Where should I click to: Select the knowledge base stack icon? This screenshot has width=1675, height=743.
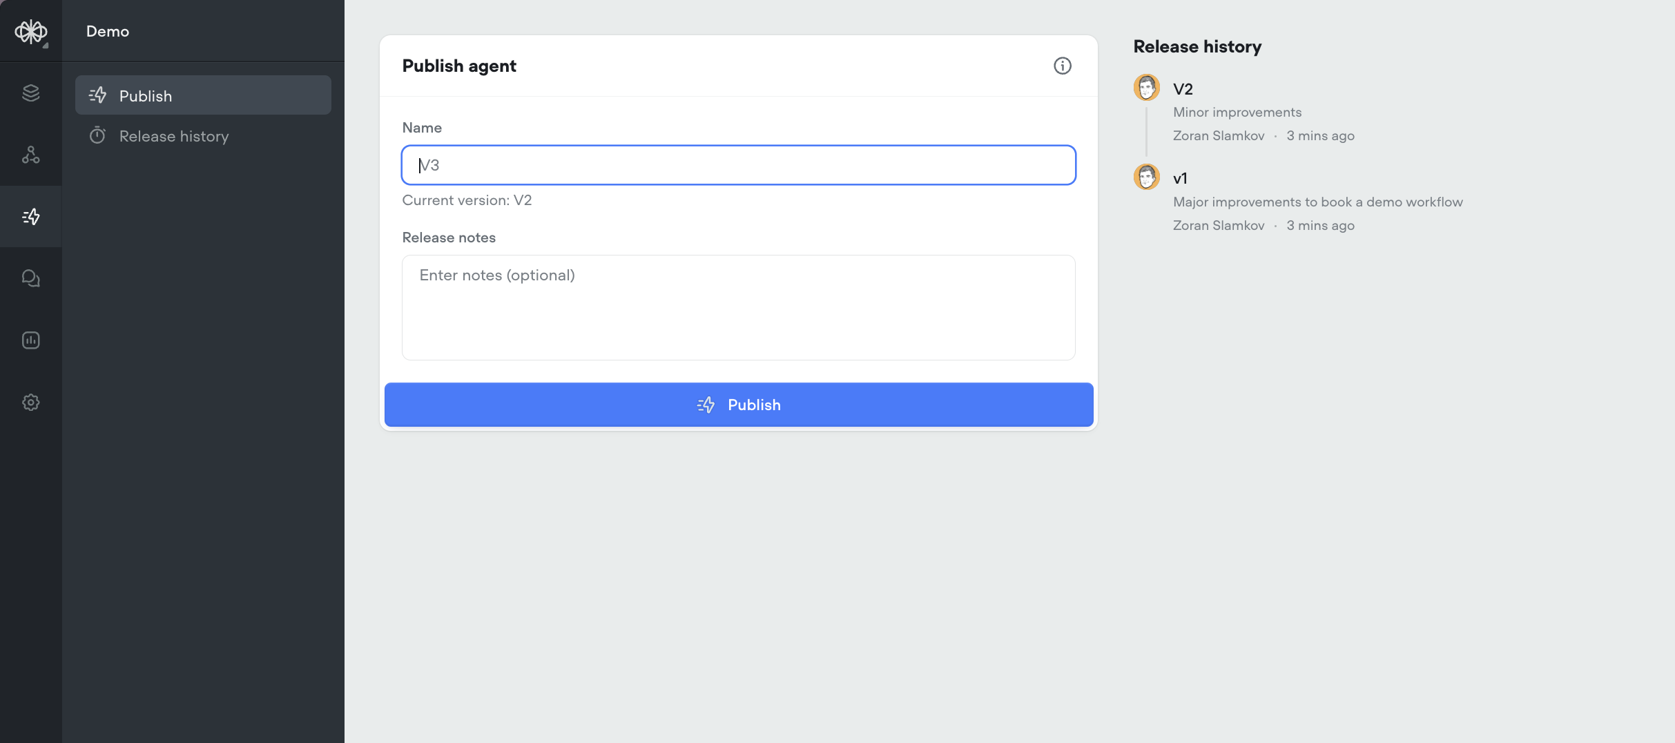[31, 93]
